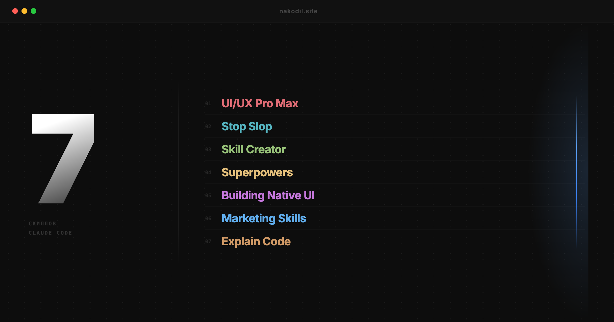This screenshot has width=614, height=322.
Task: Click the СКИЛЛОВ caption text
Action: tap(42, 224)
